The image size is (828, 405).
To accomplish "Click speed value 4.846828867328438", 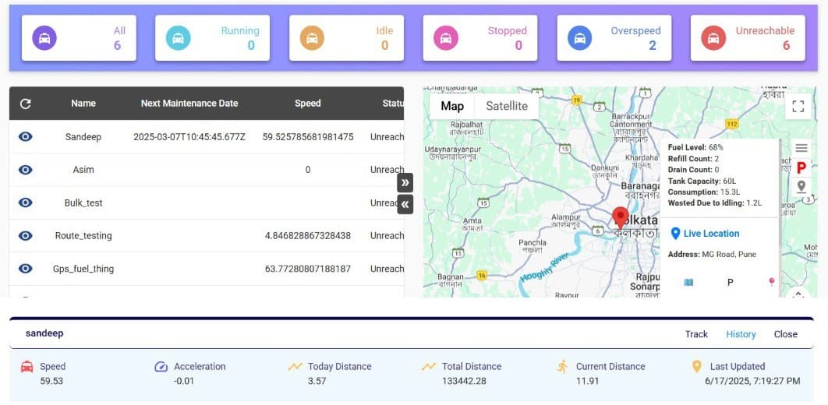I will (x=308, y=236).
